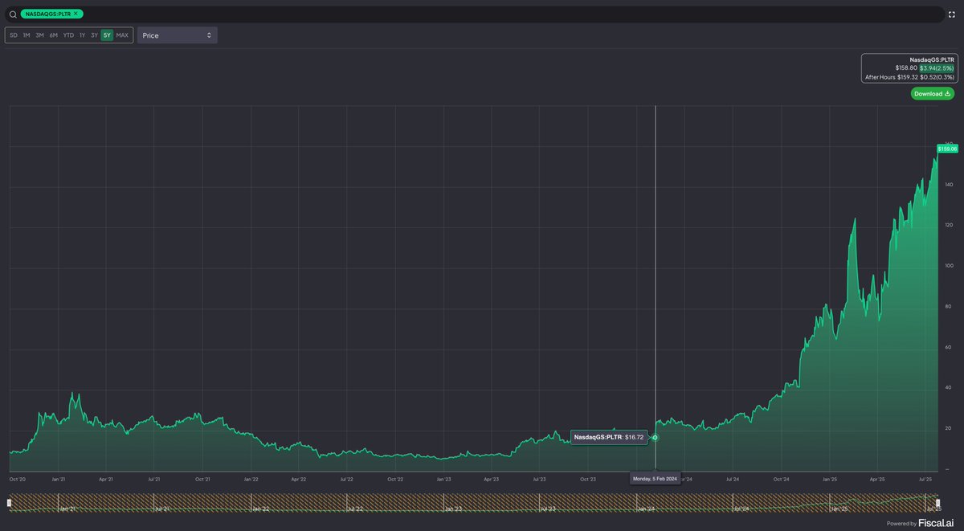This screenshot has width=964, height=531.
Task: Switch chart range to YTD
Action: pos(68,35)
